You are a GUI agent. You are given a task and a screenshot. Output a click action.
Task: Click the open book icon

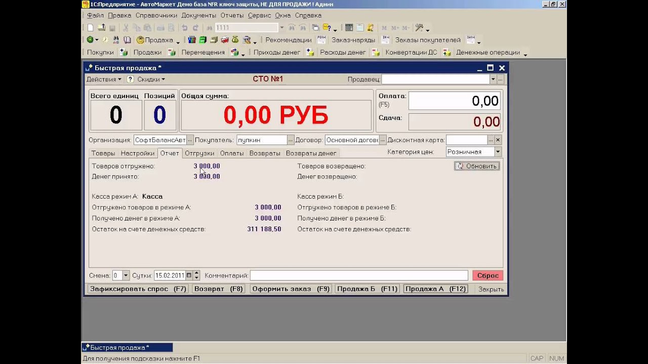point(127,40)
